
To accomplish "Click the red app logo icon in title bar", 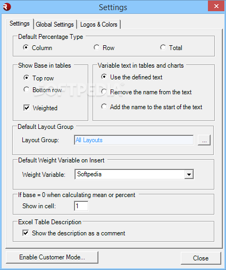I will tap(7, 7).
